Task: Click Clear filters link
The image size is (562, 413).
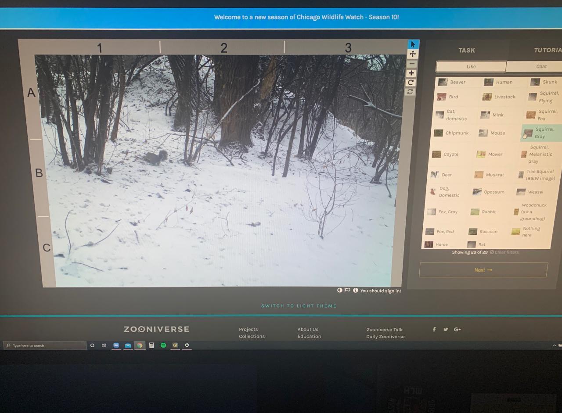Action: click(504, 252)
